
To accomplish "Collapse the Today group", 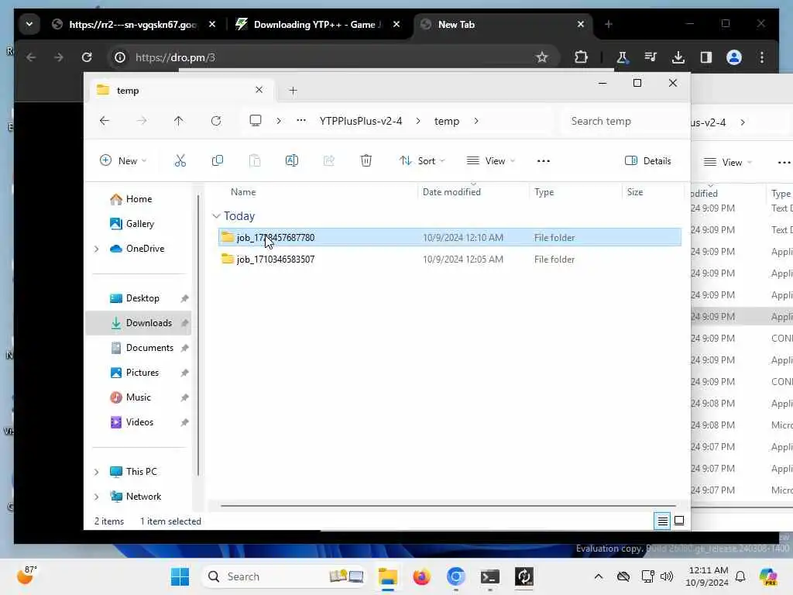I will (x=217, y=216).
